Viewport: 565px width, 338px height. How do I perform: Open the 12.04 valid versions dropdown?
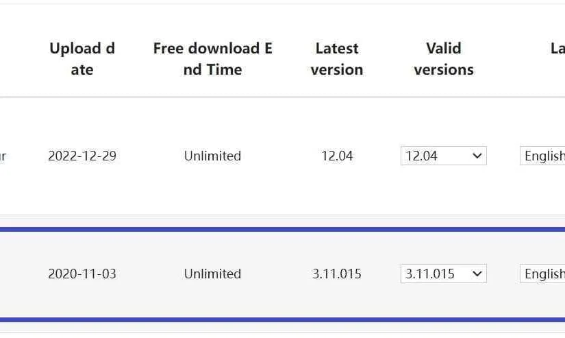pyautogui.click(x=443, y=156)
